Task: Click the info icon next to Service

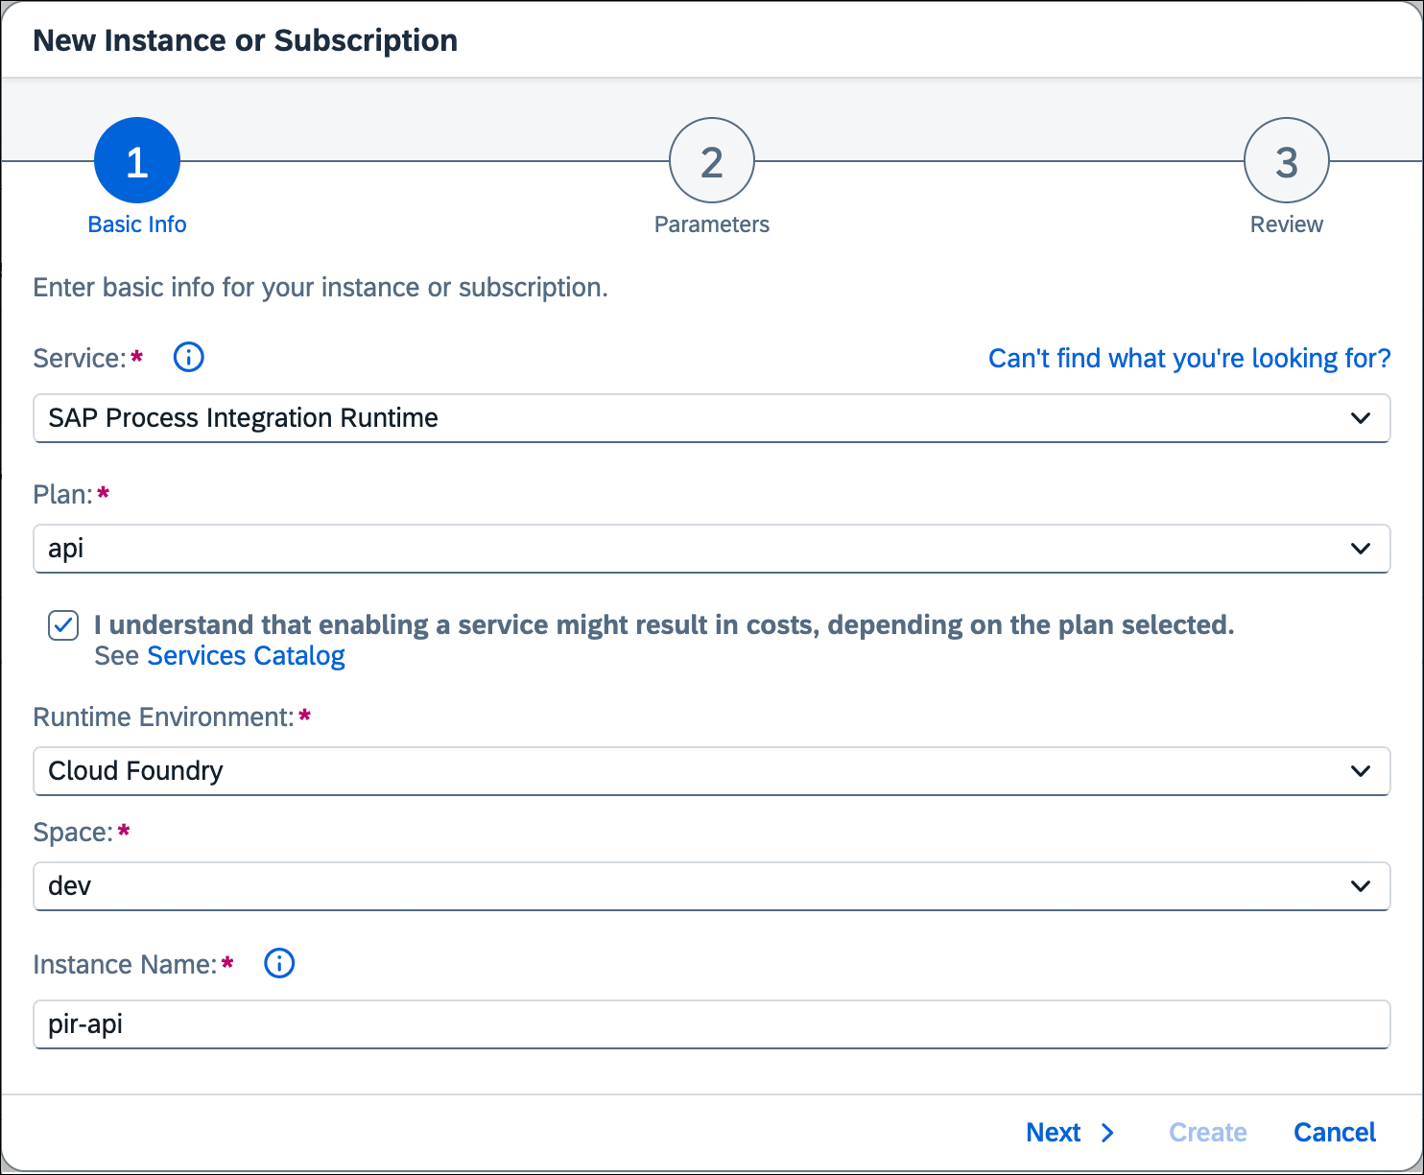Action: [x=188, y=358]
